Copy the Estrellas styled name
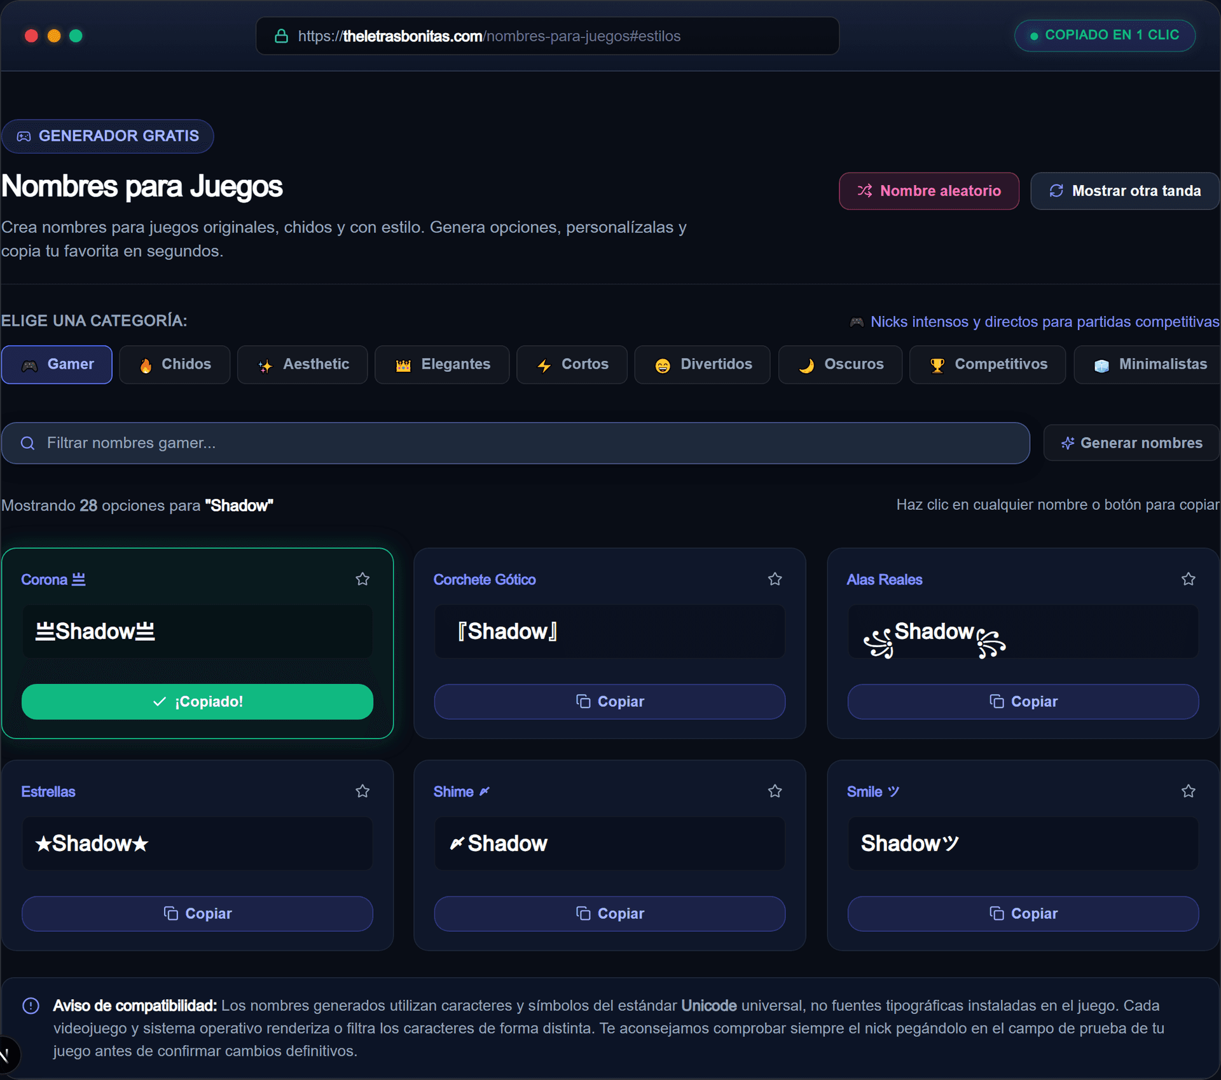The image size is (1221, 1080). [x=197, y=914]
